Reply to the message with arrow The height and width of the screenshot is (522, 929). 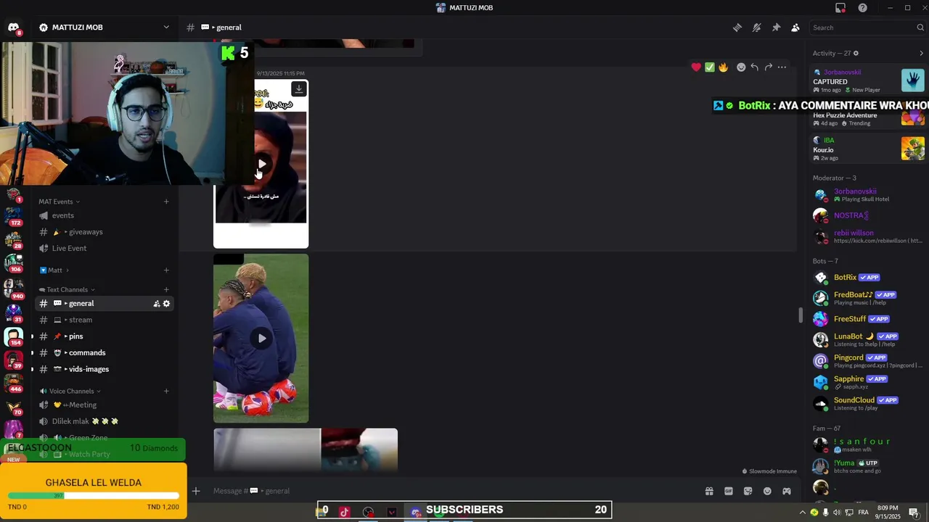point(755,67)
